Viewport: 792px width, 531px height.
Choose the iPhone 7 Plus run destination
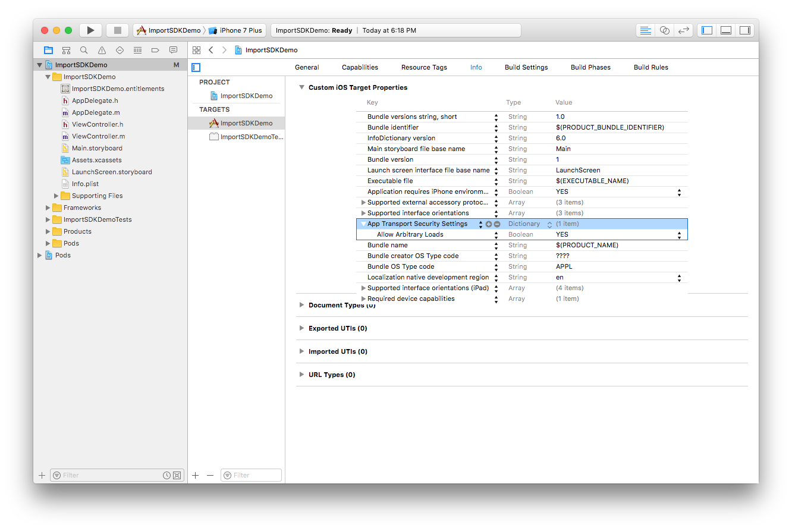[x=235, y=30]
